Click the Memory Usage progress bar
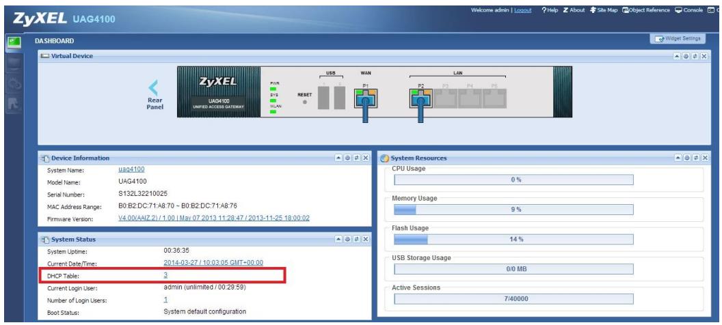 [513, 210]
